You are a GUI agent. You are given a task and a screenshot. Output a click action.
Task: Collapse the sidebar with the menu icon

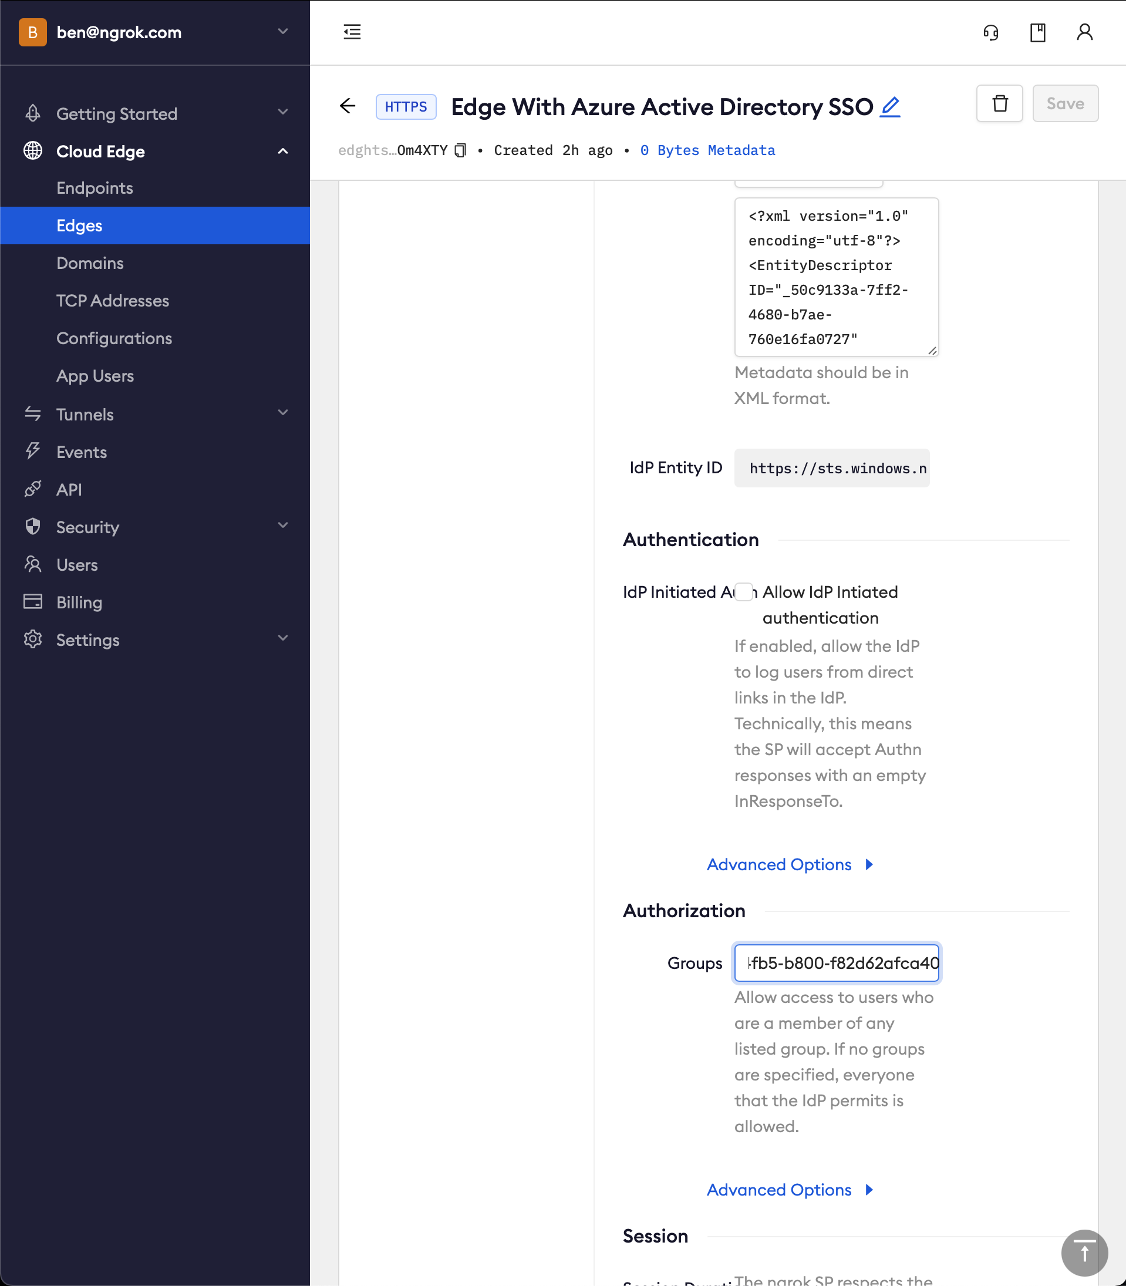[x=352, y=32]
